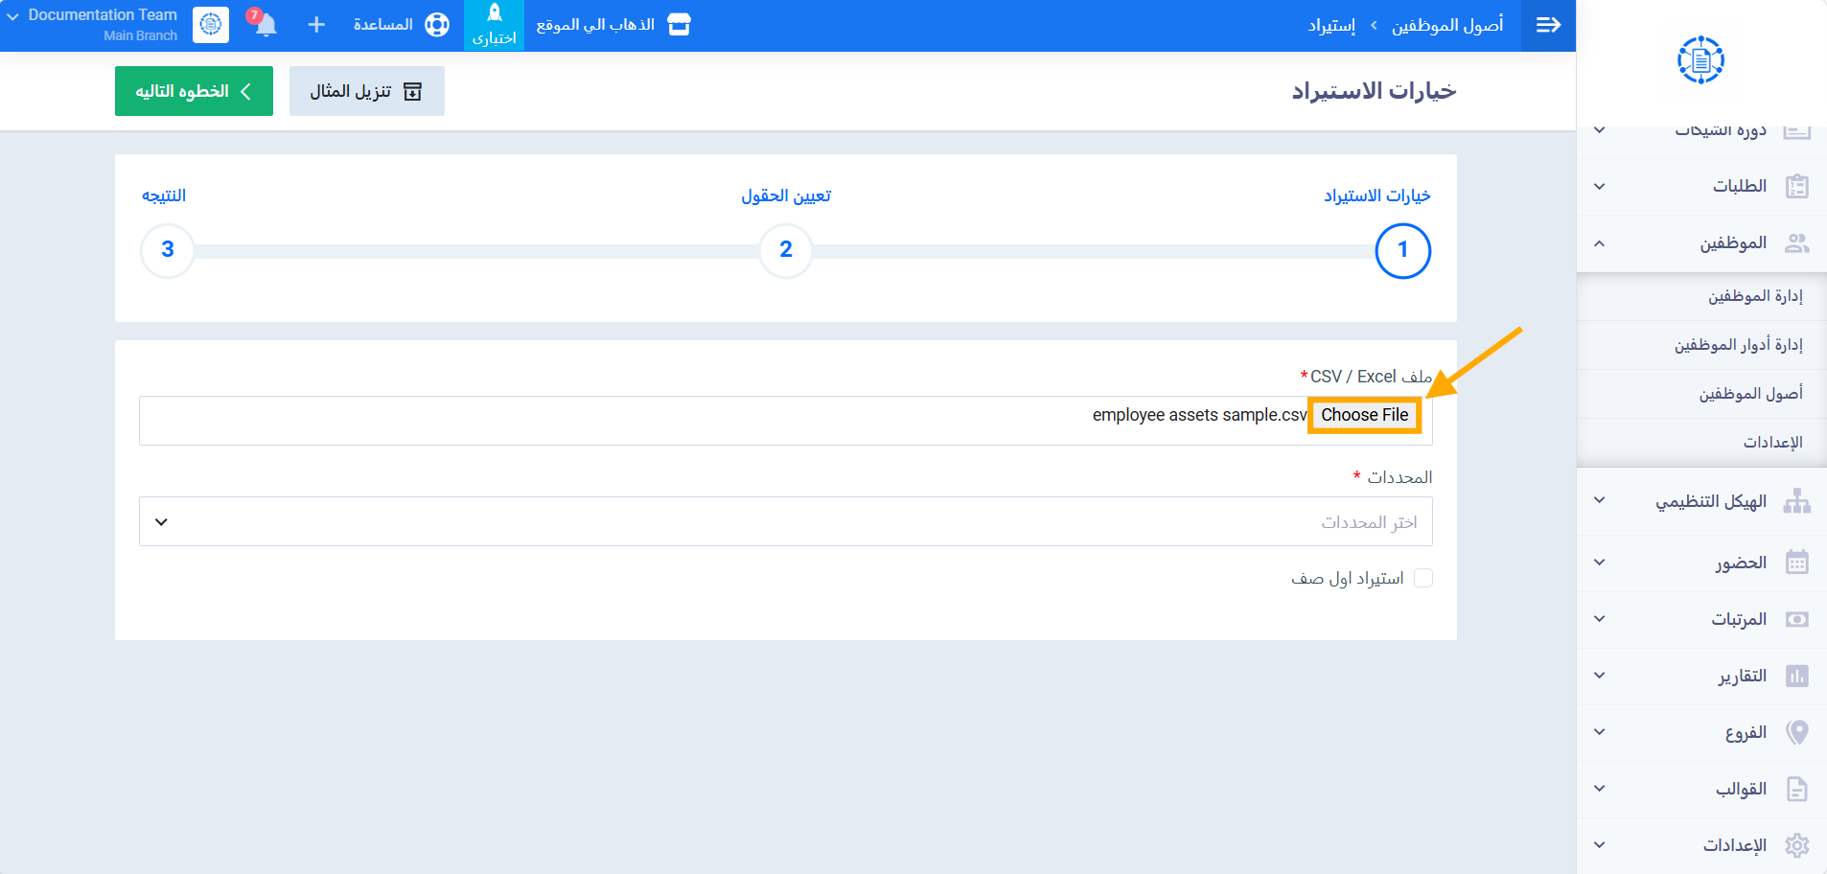1827x874 pixels.
Task: Click the Choose File button
Action: pyautogui.click(x=1365, y=415)
